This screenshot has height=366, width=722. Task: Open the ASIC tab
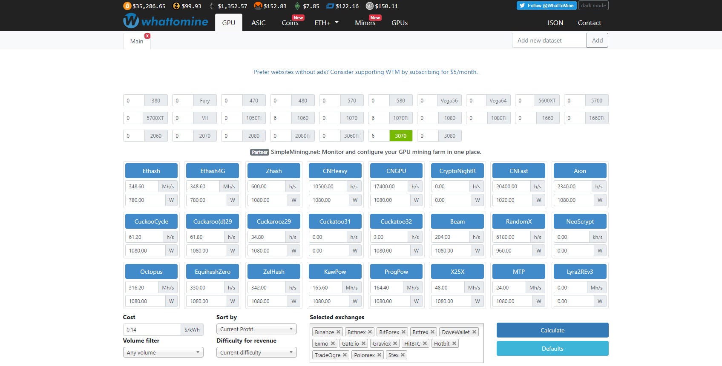click(259, 23)
